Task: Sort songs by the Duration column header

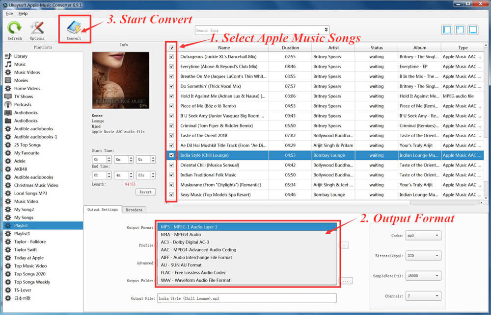Action: coord(290,48)
